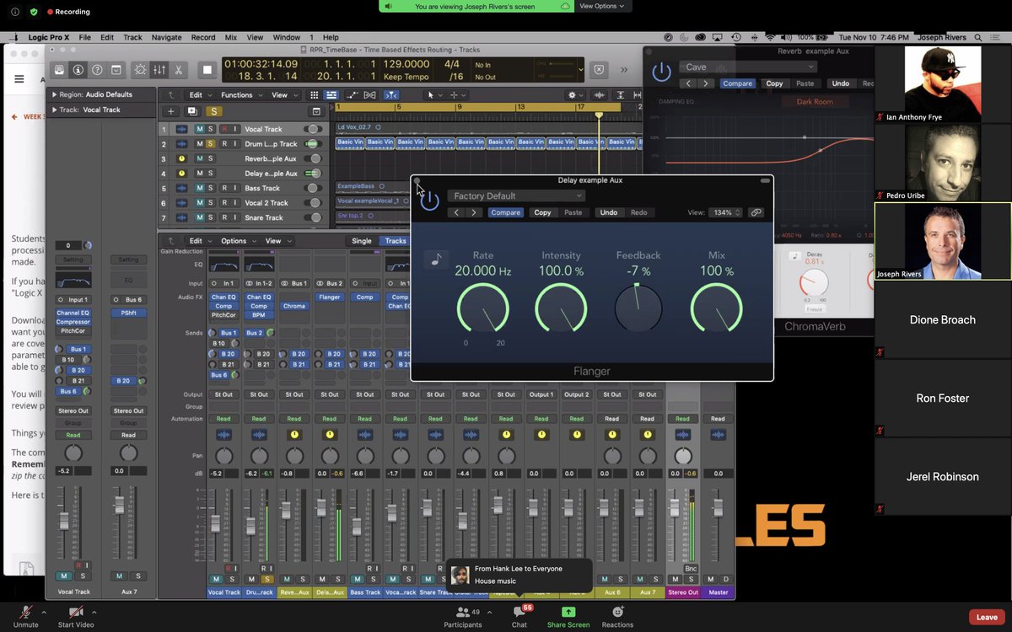Viewport: 1012px width, 632px height.
Task: Mute the Vocal Track in track list
Action: (199, 129)
